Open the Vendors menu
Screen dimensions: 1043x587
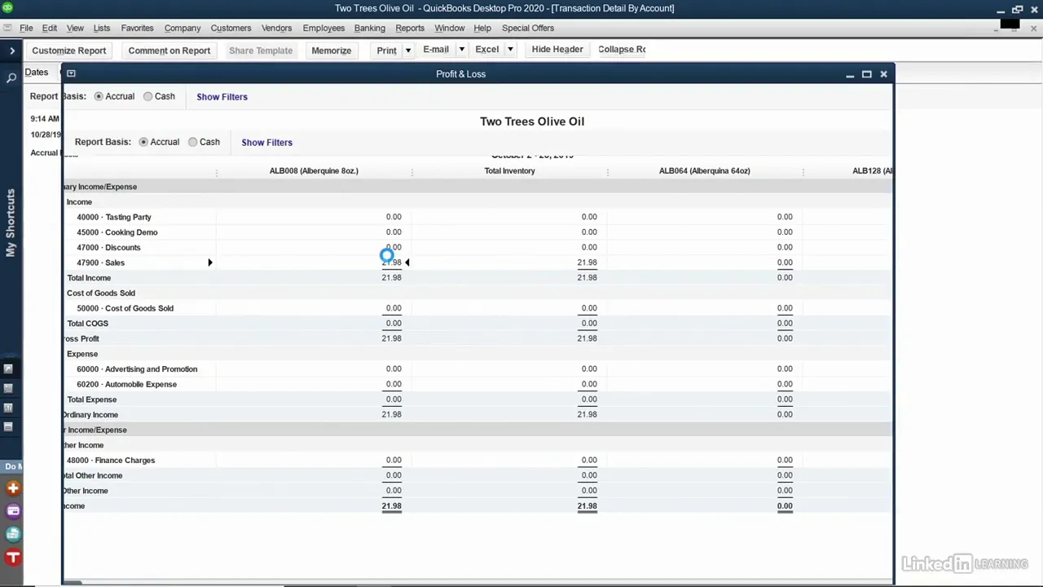click(276, 28)
